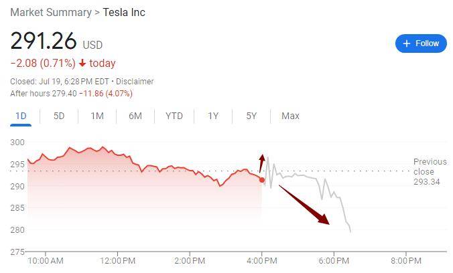
Task: Click the 291.26 stock price
Action: 44,41
